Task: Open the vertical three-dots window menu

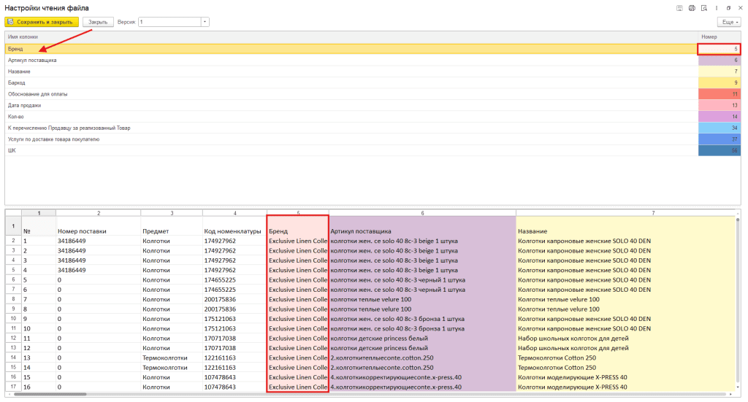Action: (x=716, y=8)
